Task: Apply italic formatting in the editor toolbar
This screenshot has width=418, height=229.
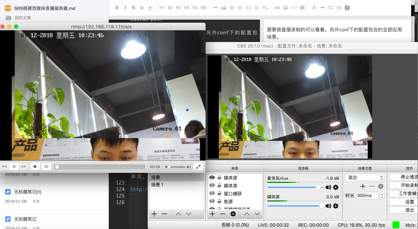Action: 125,8
